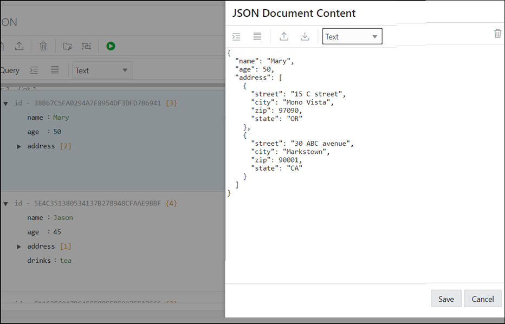The height and width of the screenshot is (324, 505).
Task: Click the "city": "Markstown" line
Action: tap(290, 152)
